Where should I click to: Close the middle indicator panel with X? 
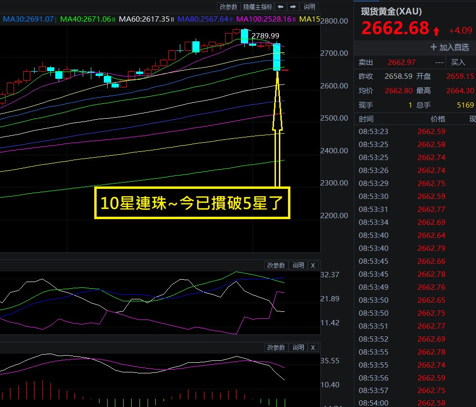(x=313, y=266)
